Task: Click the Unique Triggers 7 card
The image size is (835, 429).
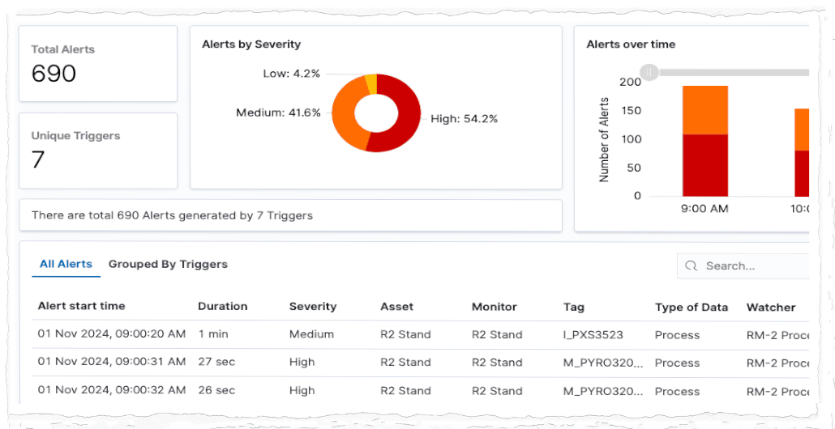Action: coord(98,151)
